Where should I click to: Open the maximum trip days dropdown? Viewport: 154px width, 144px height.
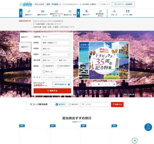click(64, 60)
